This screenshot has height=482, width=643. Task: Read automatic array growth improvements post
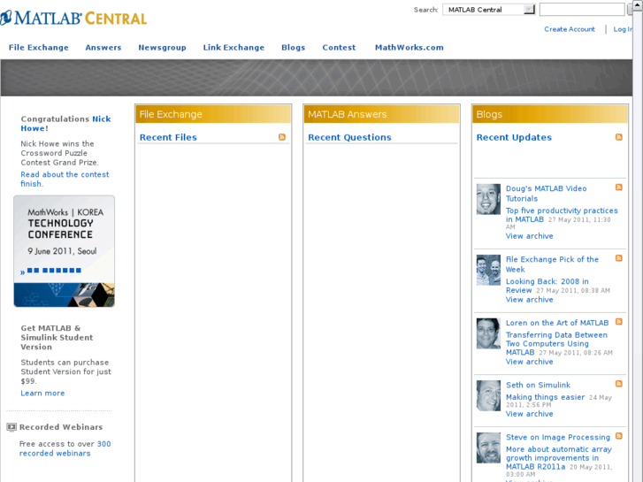pyautogui.click(x=558, y=458)
